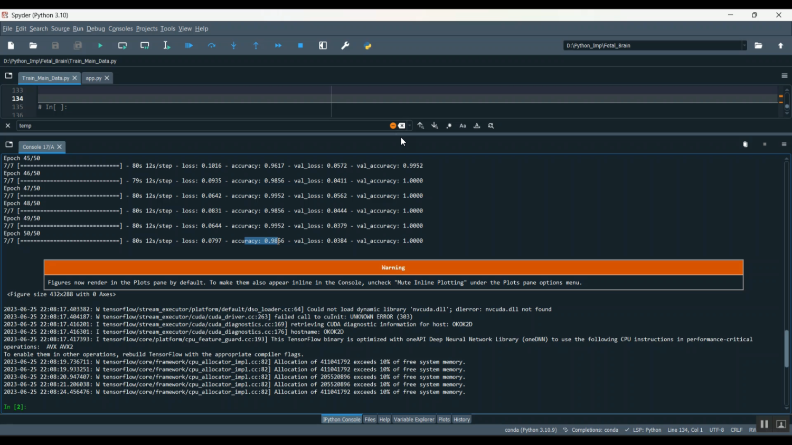Stop debugging using the blue square icon
792x445 pixels.
click(x=300, y=46)
